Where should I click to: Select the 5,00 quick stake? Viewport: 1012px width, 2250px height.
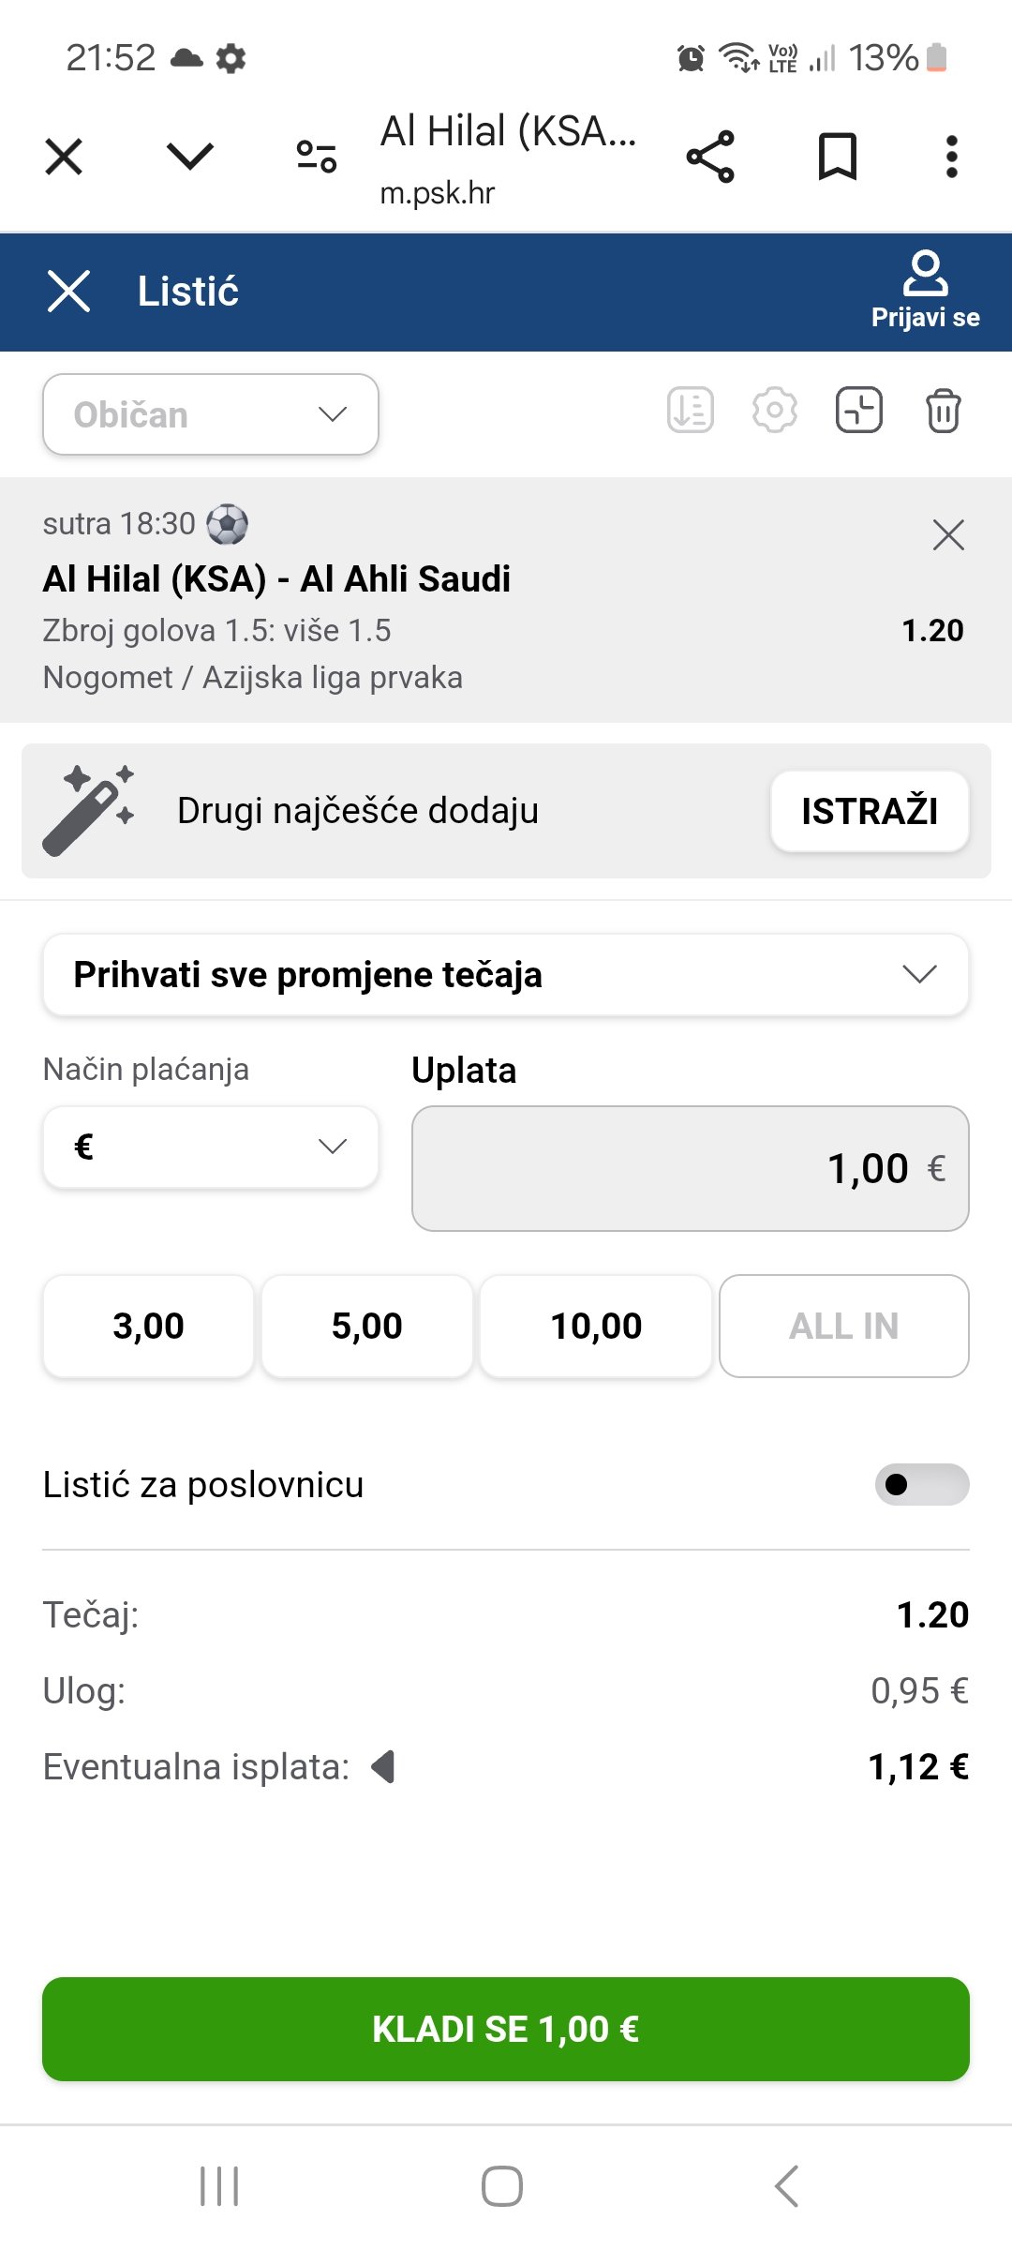[366, 1326]
